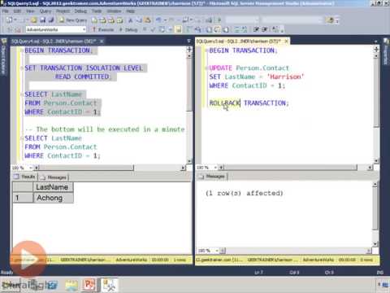Start an Analysis Services XMLA query
390x293 pixels.
(x=119, y=20)
